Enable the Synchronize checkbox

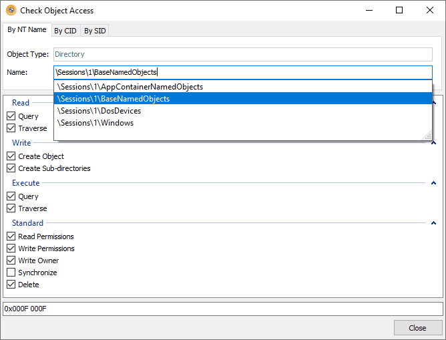tap(11, 273)
